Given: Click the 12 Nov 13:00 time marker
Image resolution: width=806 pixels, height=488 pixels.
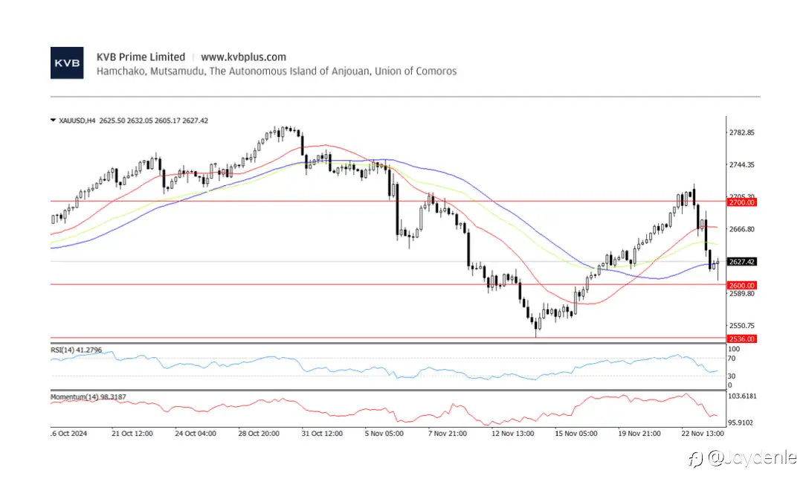Looking at the screenshot, I should click(512, 434).
